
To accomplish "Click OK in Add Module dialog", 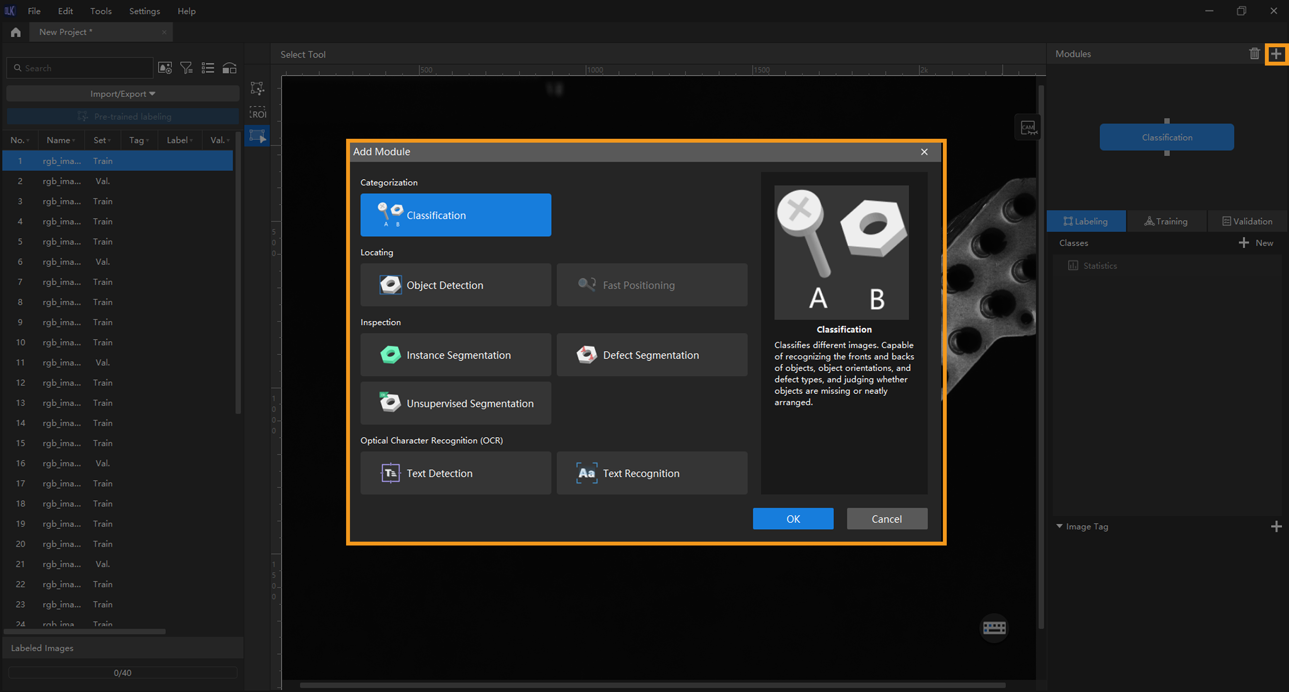I will [x=792, y=519].
